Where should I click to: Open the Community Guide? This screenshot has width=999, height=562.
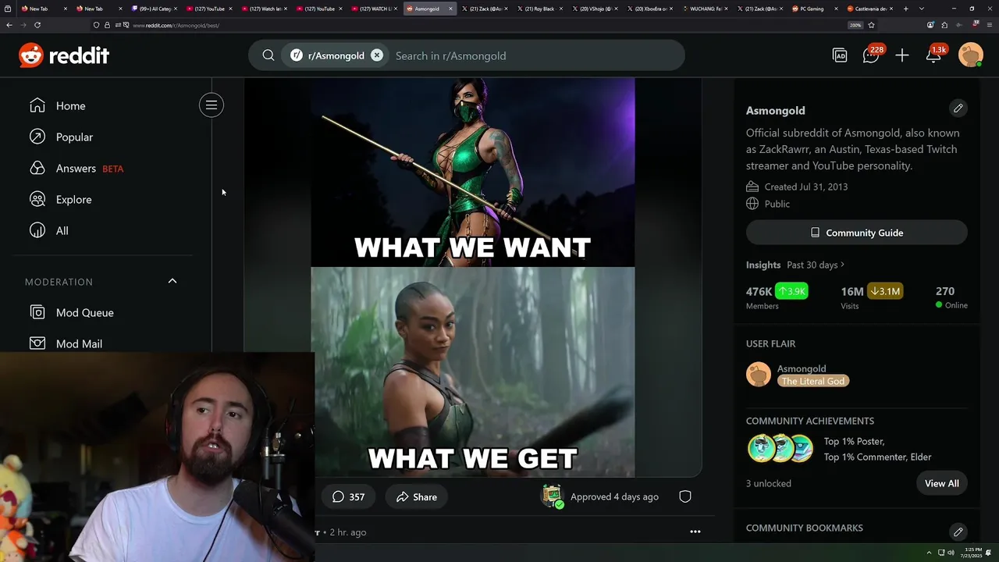coord(857,233)
